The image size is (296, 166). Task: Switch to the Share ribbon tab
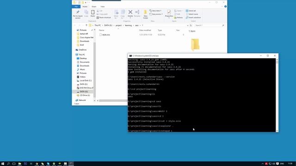point(94,6)
